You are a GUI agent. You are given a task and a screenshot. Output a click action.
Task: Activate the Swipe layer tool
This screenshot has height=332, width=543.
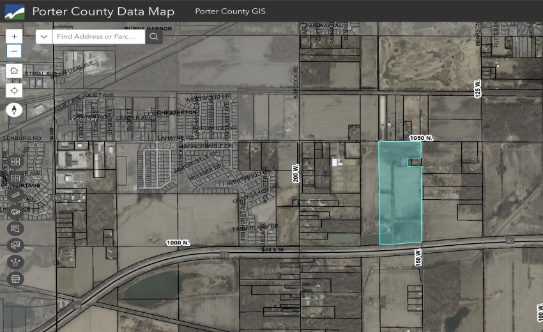16,178
